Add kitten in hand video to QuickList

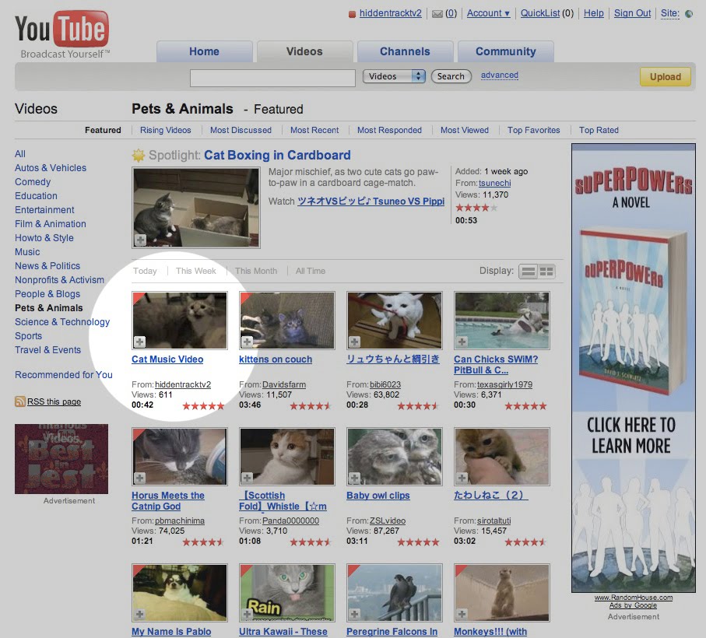click(x=462, y=478)
